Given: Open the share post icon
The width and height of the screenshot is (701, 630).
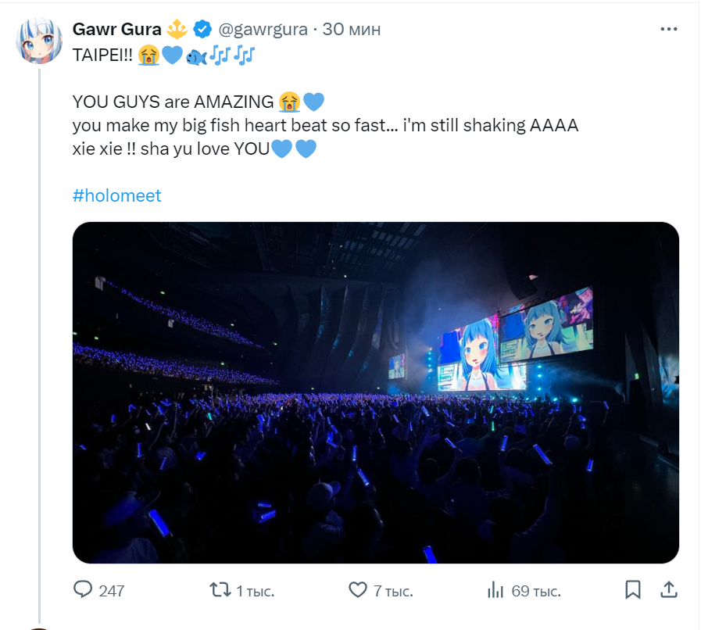Looking at the screenshot, I should pos(669,590).
